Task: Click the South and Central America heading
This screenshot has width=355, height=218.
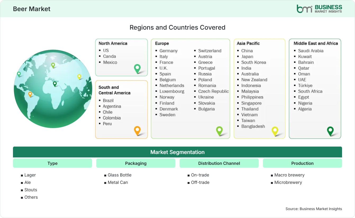Action: 115,90
